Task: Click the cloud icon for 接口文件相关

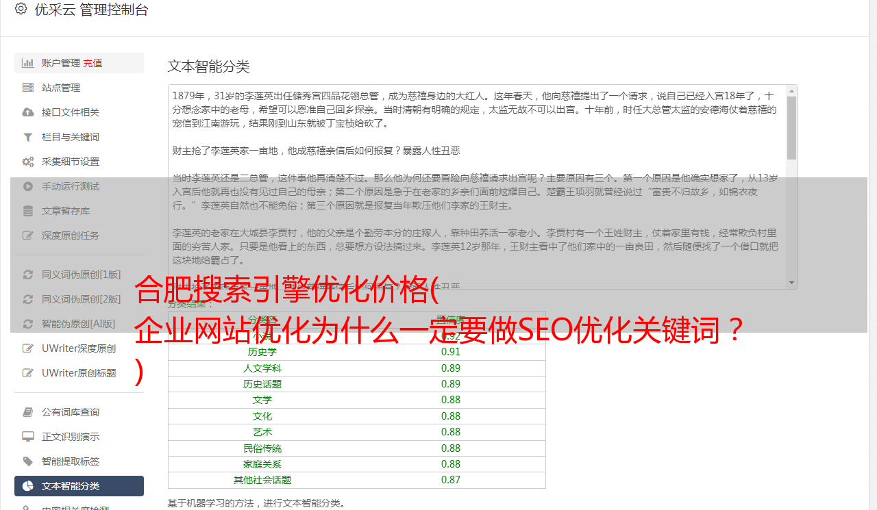Action: tap(28, 112)
